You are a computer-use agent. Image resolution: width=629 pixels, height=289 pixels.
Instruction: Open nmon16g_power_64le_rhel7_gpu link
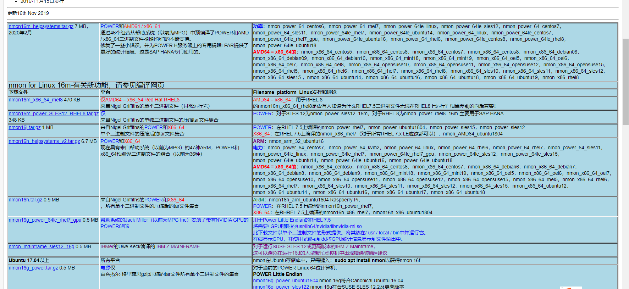(45, 220)
